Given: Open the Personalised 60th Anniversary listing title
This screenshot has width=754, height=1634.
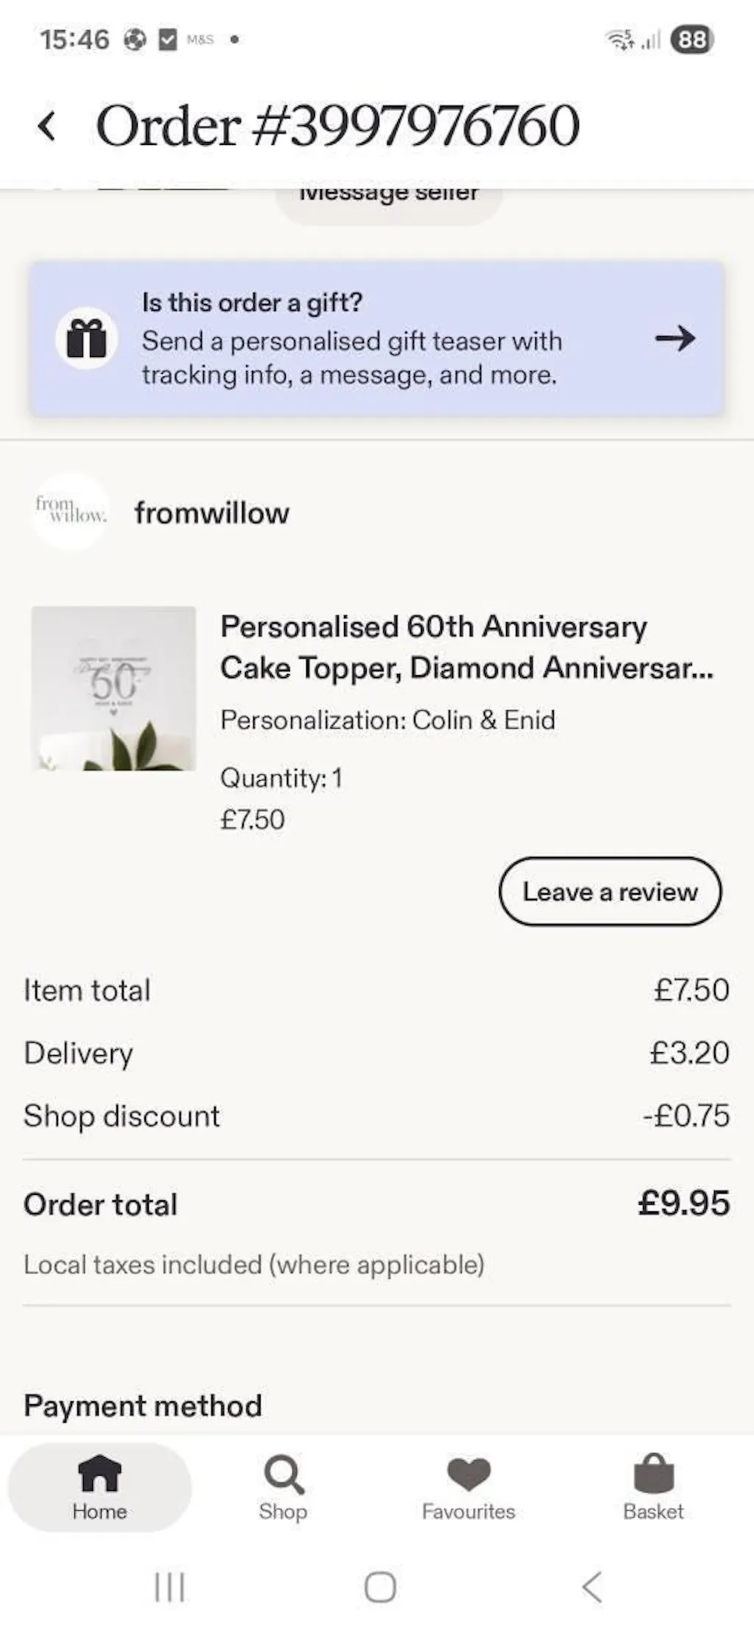Looking at the screenshot, I should pyautogui.click(x=466, y=647).
